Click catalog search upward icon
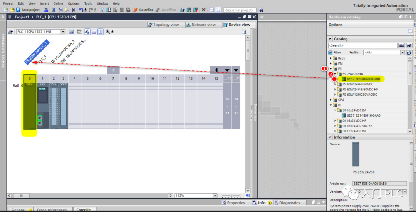 point(409,45)
